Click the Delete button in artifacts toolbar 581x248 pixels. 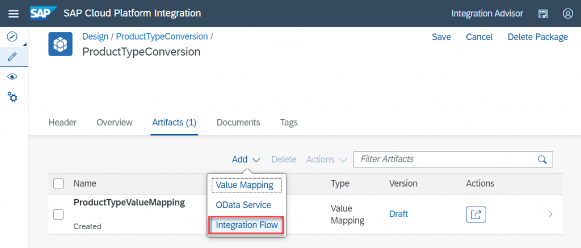point(284,159)
